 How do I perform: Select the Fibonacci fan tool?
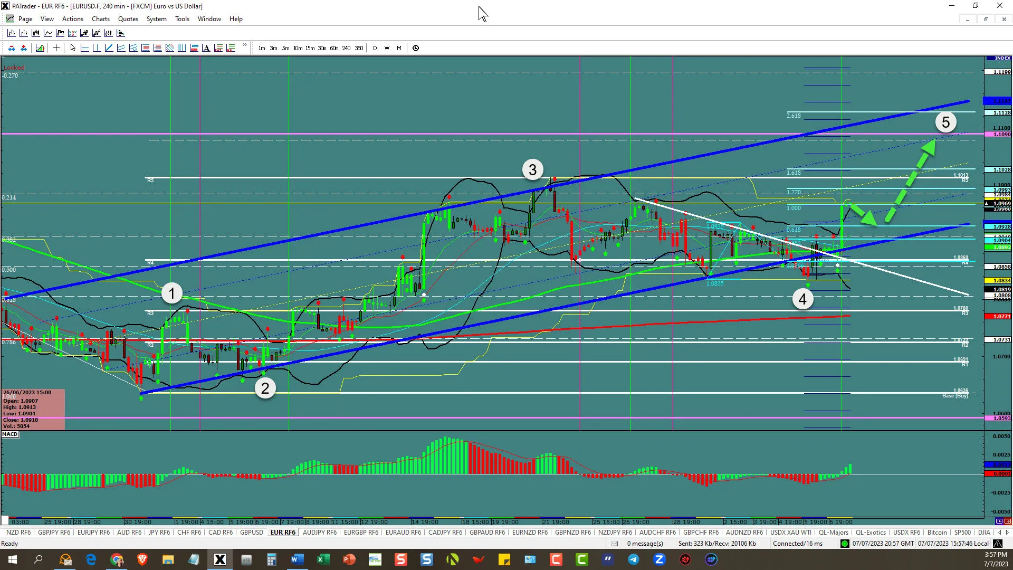[170, 48]
